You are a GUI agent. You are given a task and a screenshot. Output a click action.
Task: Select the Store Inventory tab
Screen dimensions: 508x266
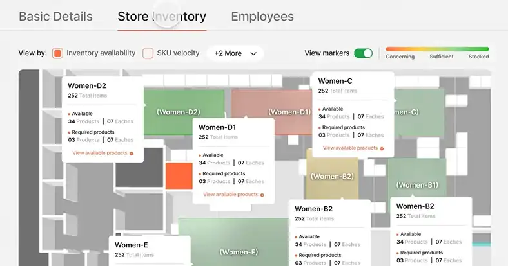(x=162, y=17)
